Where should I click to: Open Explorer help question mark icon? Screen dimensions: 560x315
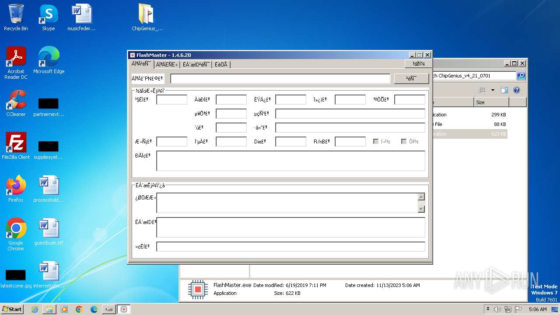point(516,90)
